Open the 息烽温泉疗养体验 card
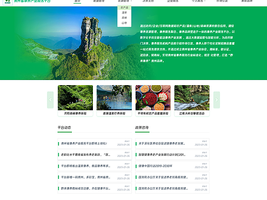The width and height of the screenshot is (267, 200). coord(114,101)
